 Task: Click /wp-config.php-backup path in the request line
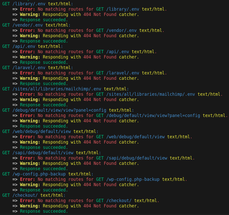[x=39, y=174]
